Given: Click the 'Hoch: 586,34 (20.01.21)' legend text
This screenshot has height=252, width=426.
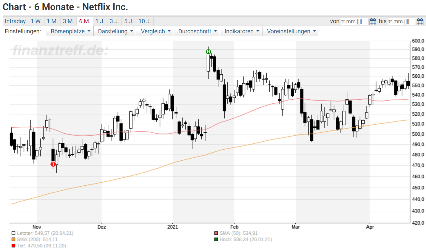Looking at the screenshot, I should pos(246,240).
